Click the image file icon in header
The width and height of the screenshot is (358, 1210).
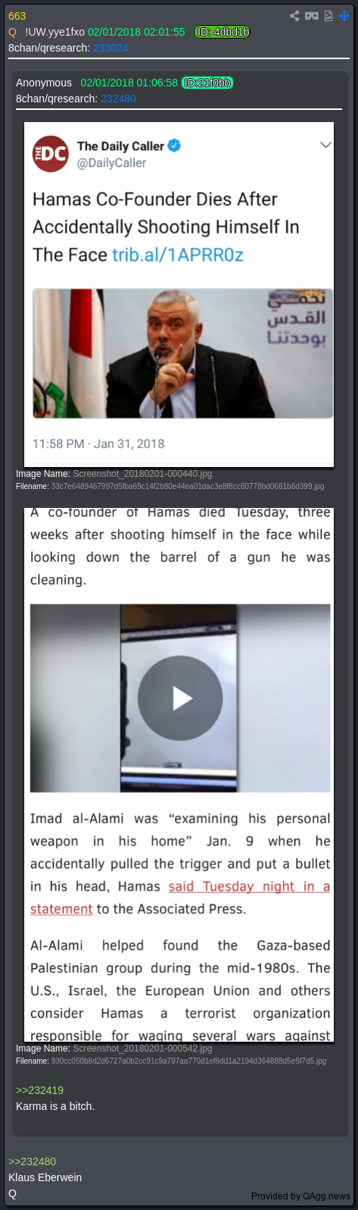[x=328, y=15]
